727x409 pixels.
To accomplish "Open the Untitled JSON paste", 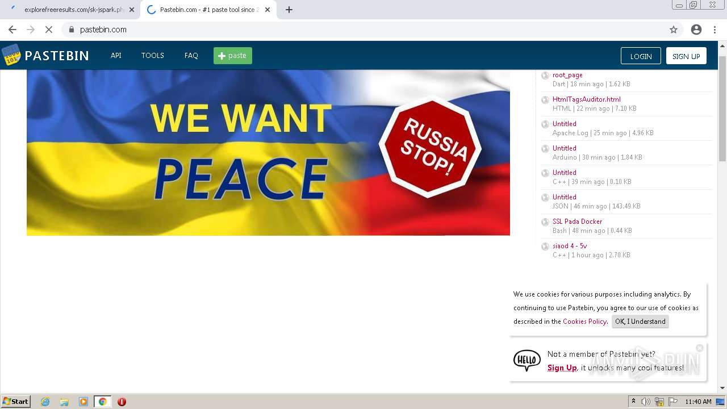I will click(565, 197).
